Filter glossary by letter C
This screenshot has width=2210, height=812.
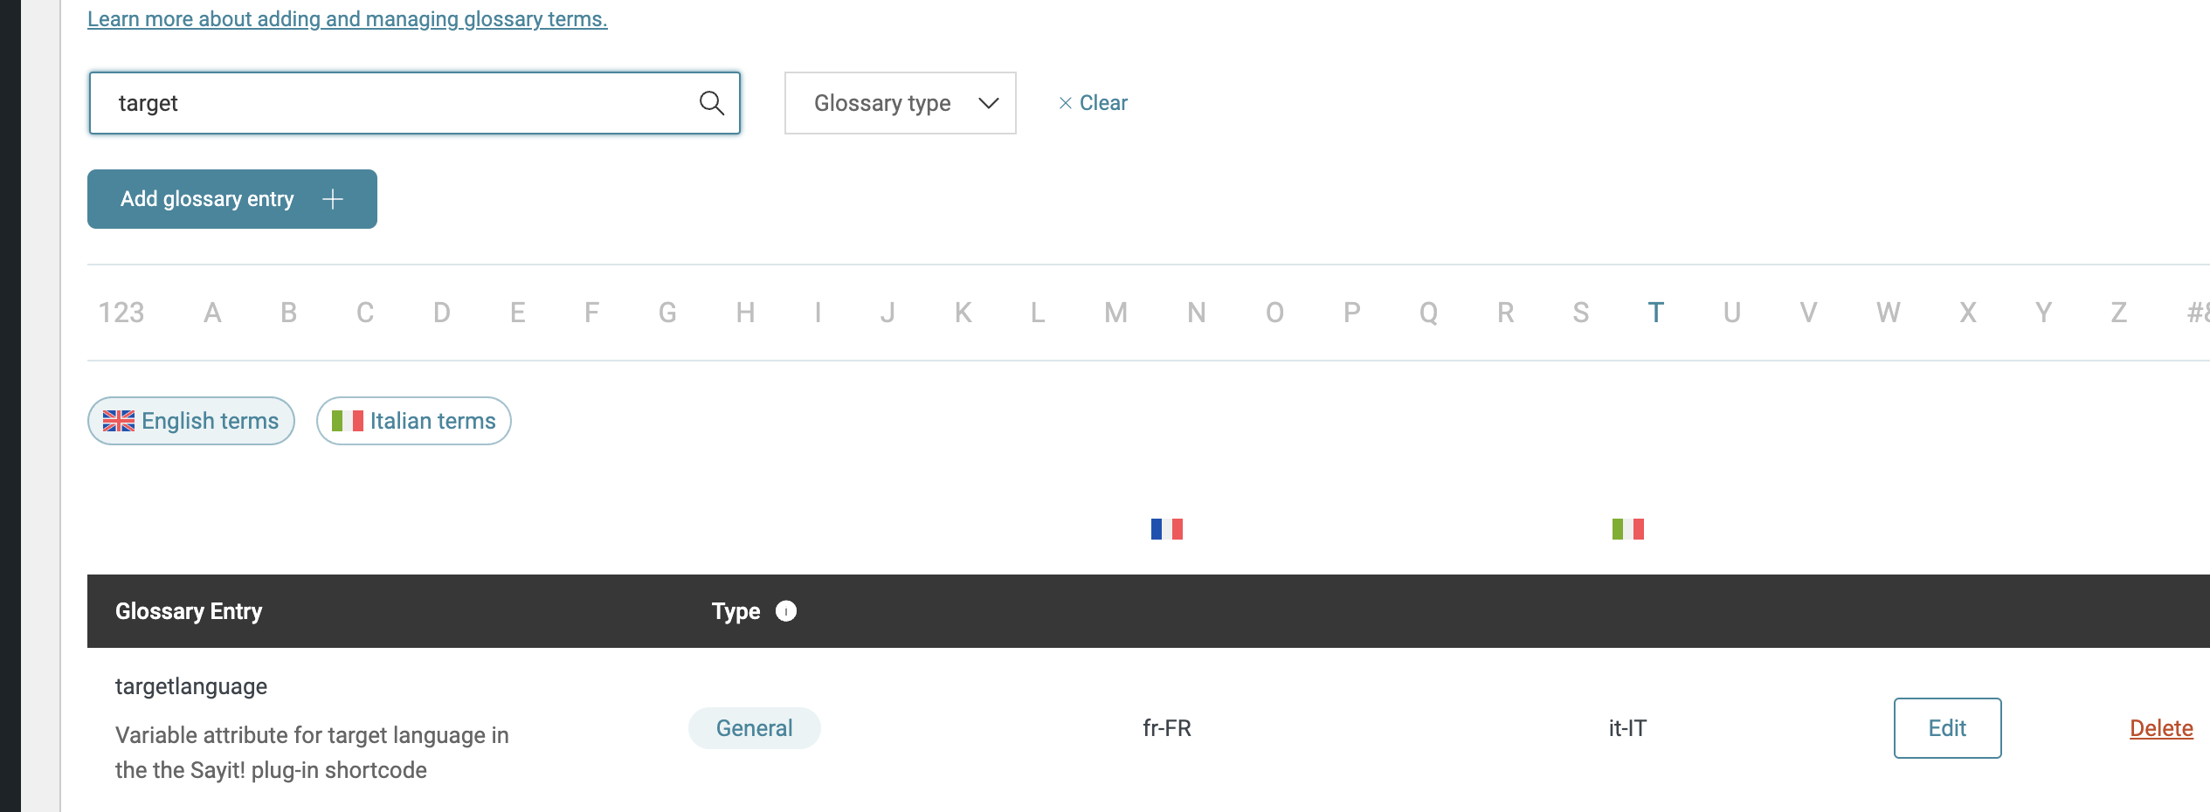(x=365, y=313)
